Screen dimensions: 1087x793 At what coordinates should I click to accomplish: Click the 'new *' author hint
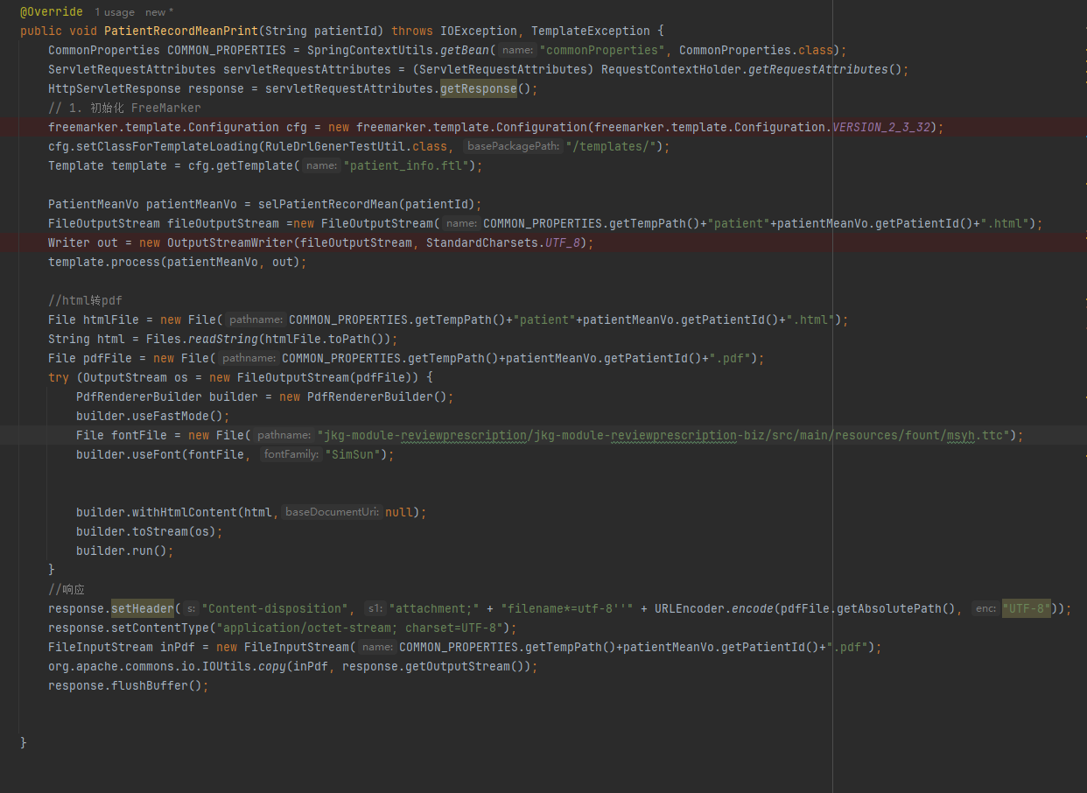pos(159,12)
